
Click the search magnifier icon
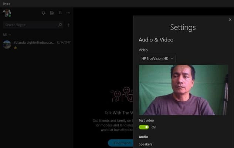[x=60, y=25]
